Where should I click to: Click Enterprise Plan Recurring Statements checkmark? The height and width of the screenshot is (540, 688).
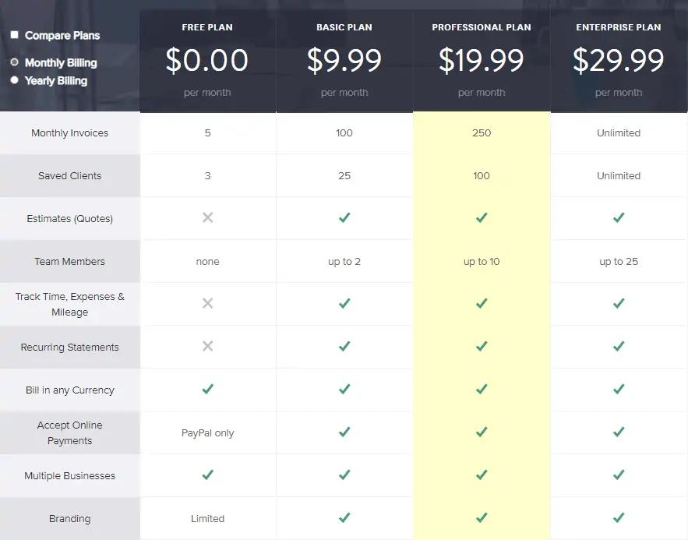pos(619,347)
